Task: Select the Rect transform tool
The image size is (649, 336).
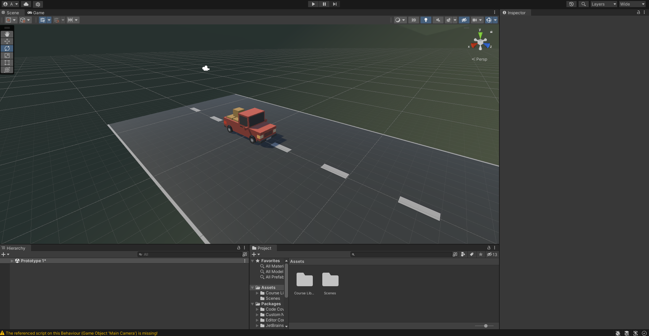Action: click(x=7, y=63)
